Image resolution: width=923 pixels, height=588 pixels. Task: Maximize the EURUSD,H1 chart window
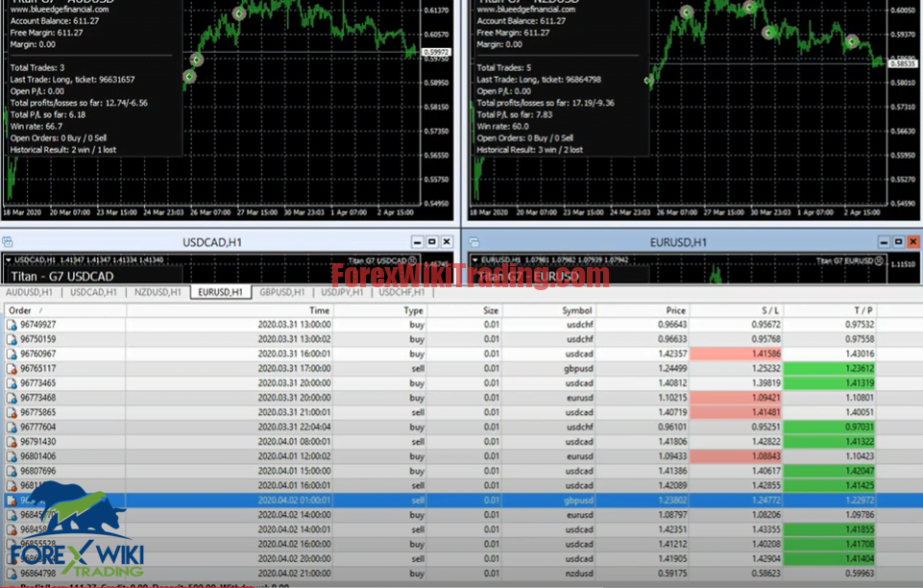[x=898, y=242]
